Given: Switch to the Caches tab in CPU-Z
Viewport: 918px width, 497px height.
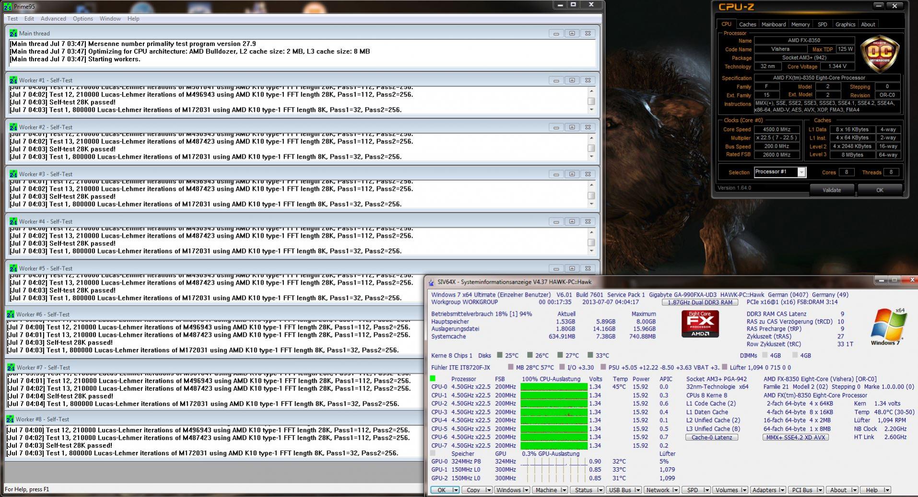Looking at the screenshot, I should [747, 24].
